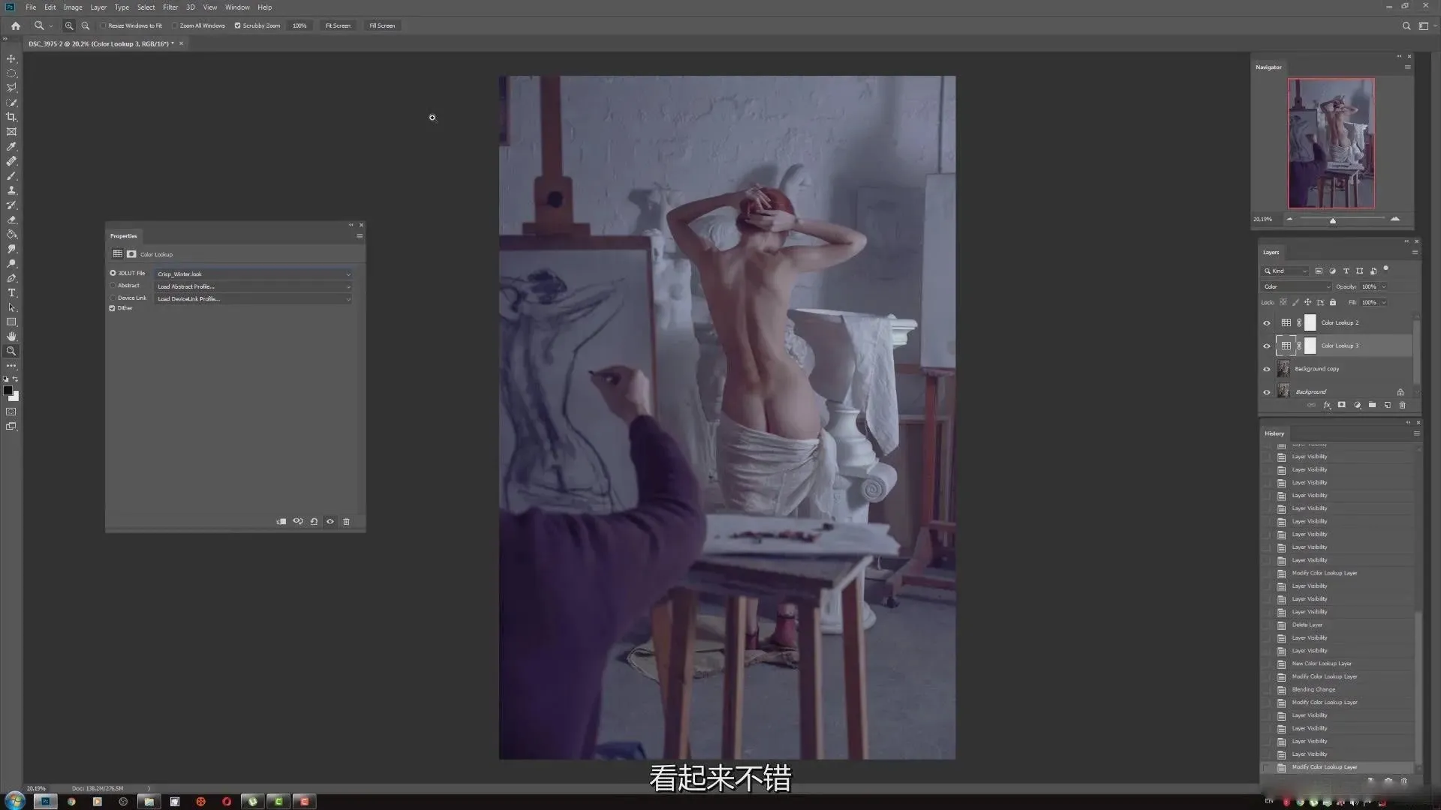Enable Zoom All Windows checkbox
Image resolution: width=1441 pixels, height=810 pixels.
pyautogui.click(x=175, y=25)
